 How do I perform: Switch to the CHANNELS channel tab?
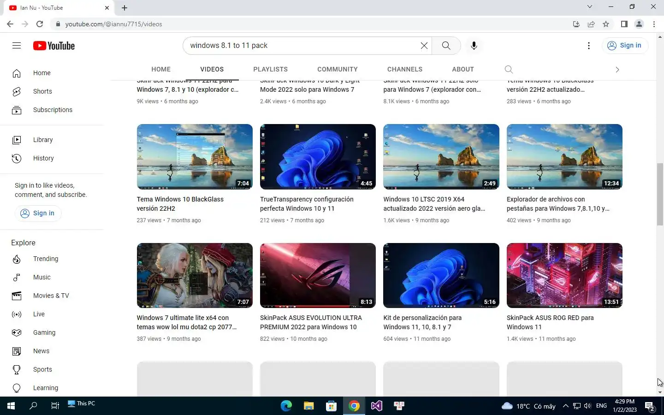click(405, 69)
